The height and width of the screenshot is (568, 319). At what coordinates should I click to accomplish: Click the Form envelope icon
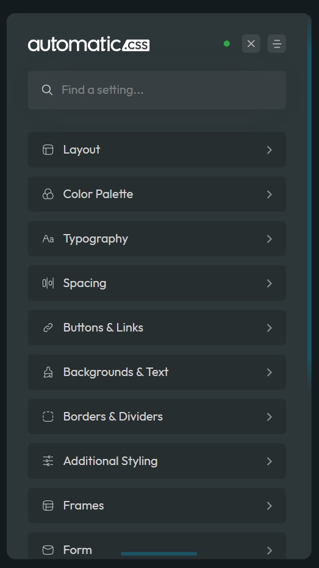point(48,550)
